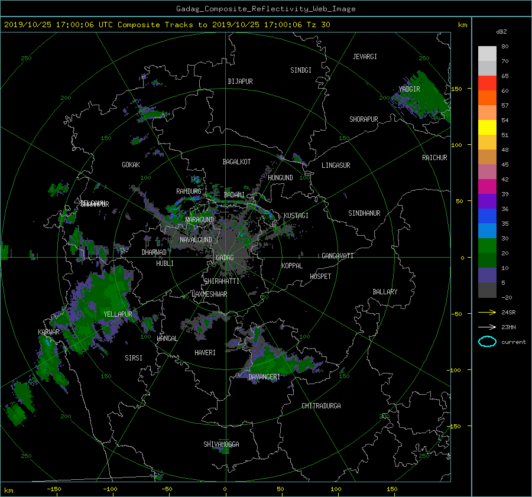Click the DHARWAD city label

pos(154,252)
